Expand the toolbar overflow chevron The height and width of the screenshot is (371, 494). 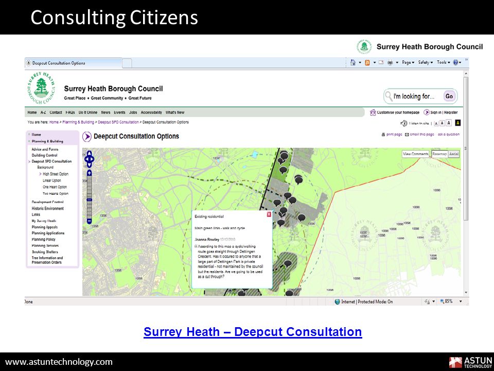tap(466, 59)
